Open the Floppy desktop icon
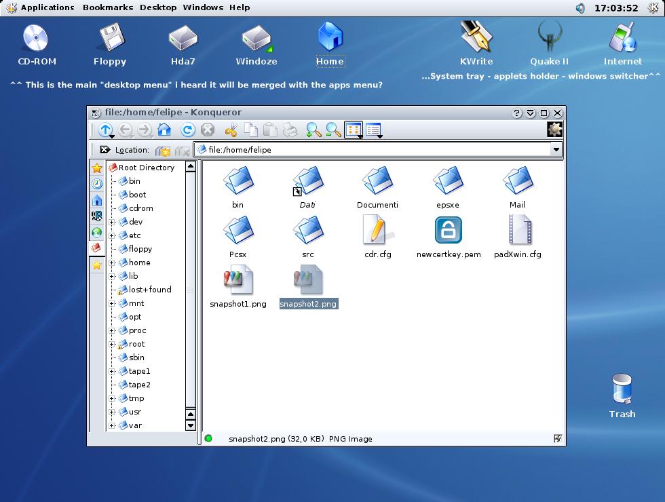The width and height of the screenshot is (665, 502). [x=110, y=45]
